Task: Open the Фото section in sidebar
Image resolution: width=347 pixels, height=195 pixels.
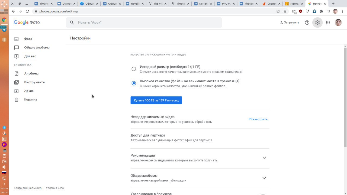Action: click(28, 39)
